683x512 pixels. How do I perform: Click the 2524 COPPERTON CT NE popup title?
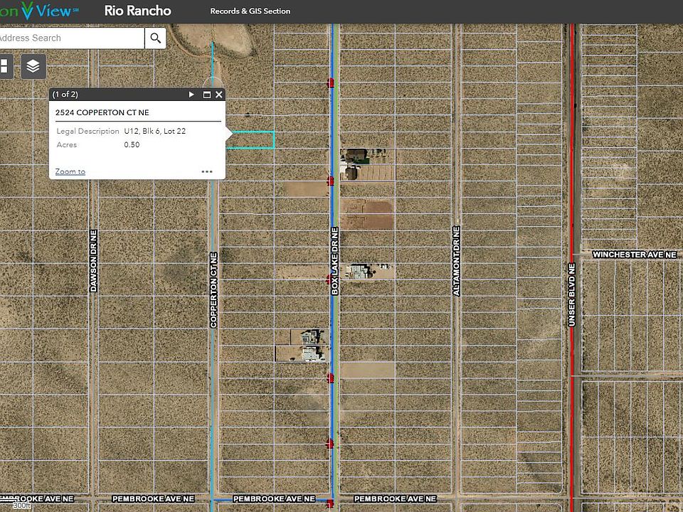point(102,112)
